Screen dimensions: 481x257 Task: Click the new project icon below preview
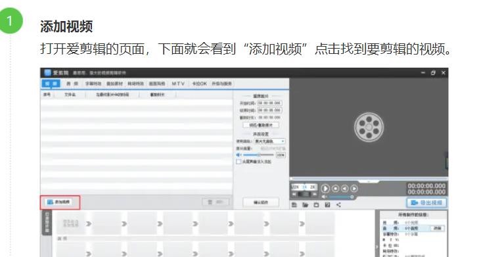pyautogui.click(x=294, y=205)
